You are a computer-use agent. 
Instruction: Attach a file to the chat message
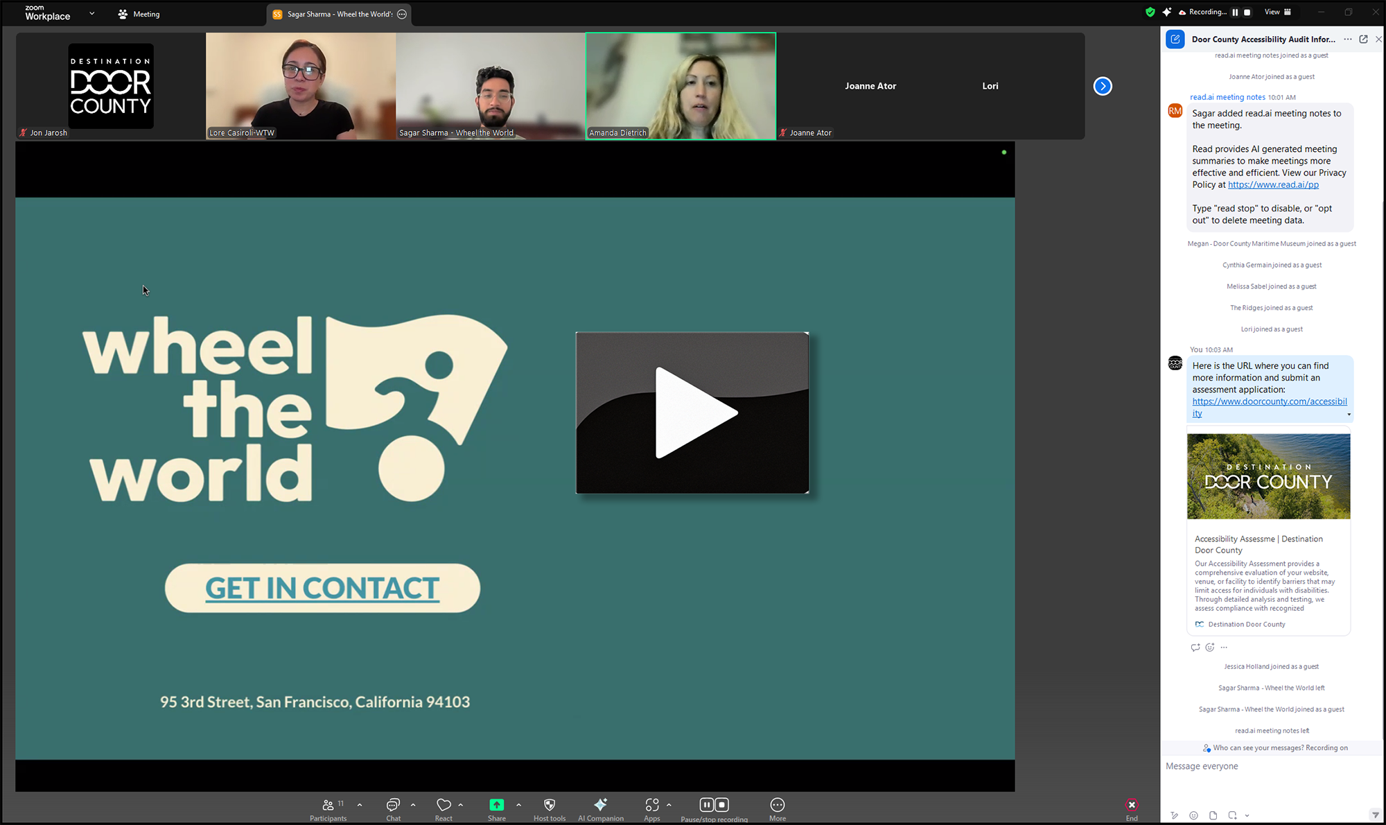(x=1213, y=815)
